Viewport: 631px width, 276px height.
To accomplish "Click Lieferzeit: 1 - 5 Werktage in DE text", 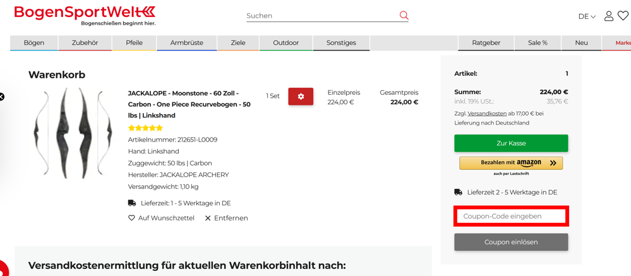I will coord(186,203).
